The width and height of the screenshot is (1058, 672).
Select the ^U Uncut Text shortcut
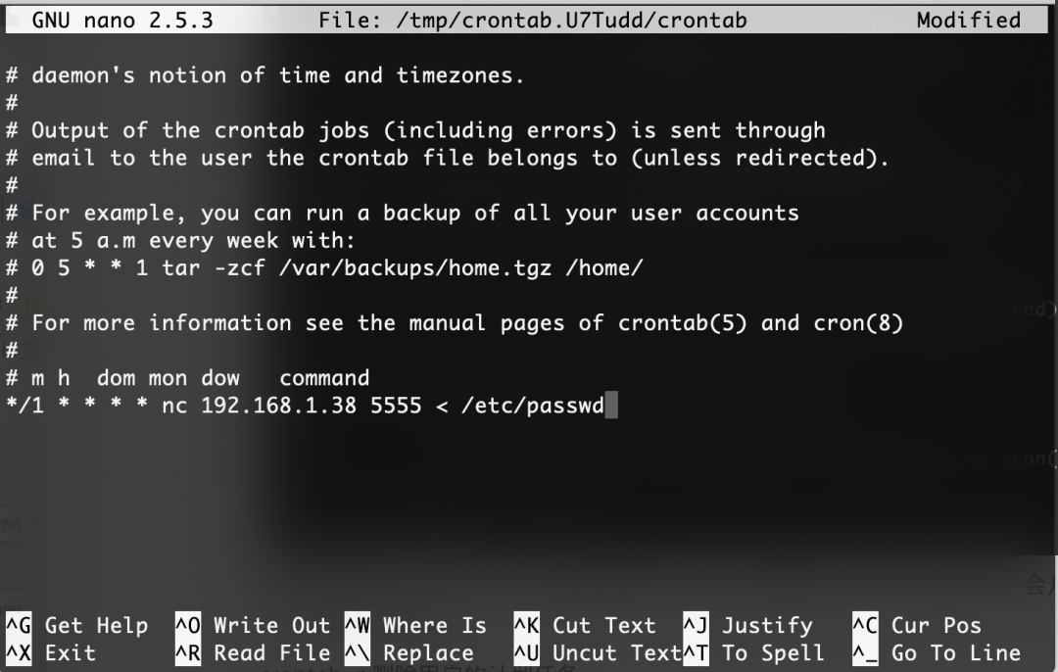[x=598, y=653]
